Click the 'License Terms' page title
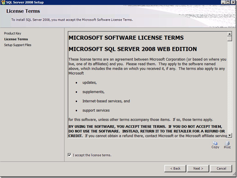The width and height of the screenshot is (237, 178). 23,11
